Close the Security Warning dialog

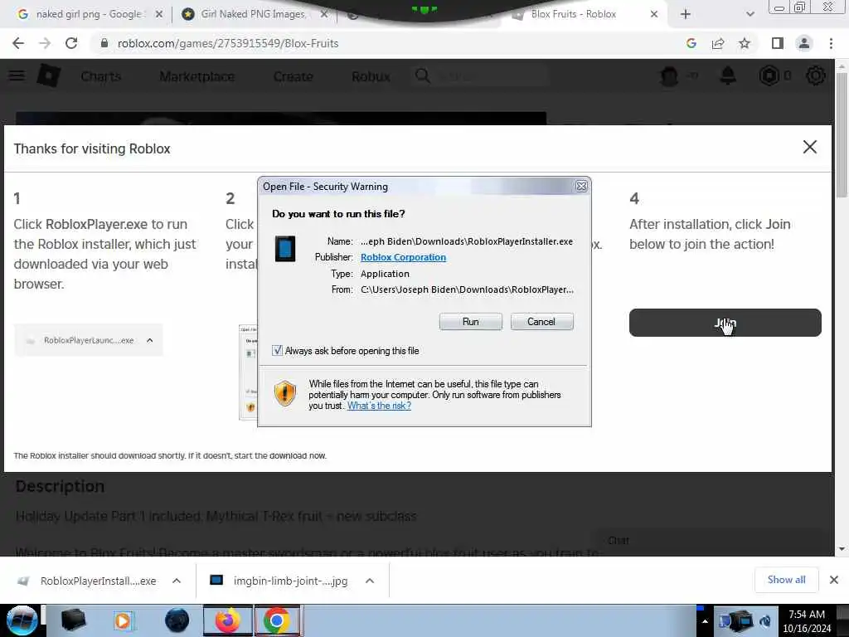click(x=581, y=187)
